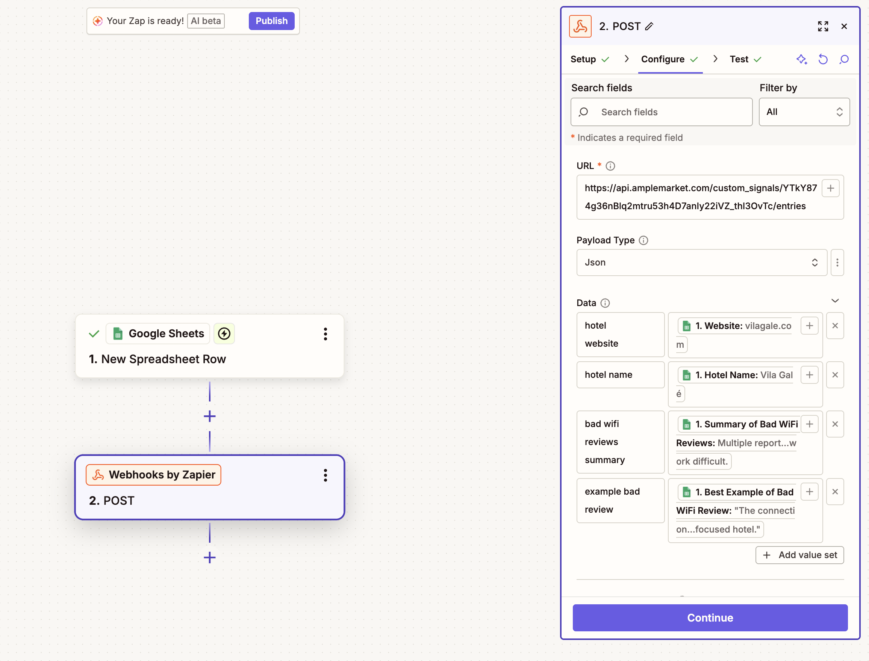Screen dimensions: 869x661
Task: Click the pencil icon to rename step
Action: tap(649, 26)
